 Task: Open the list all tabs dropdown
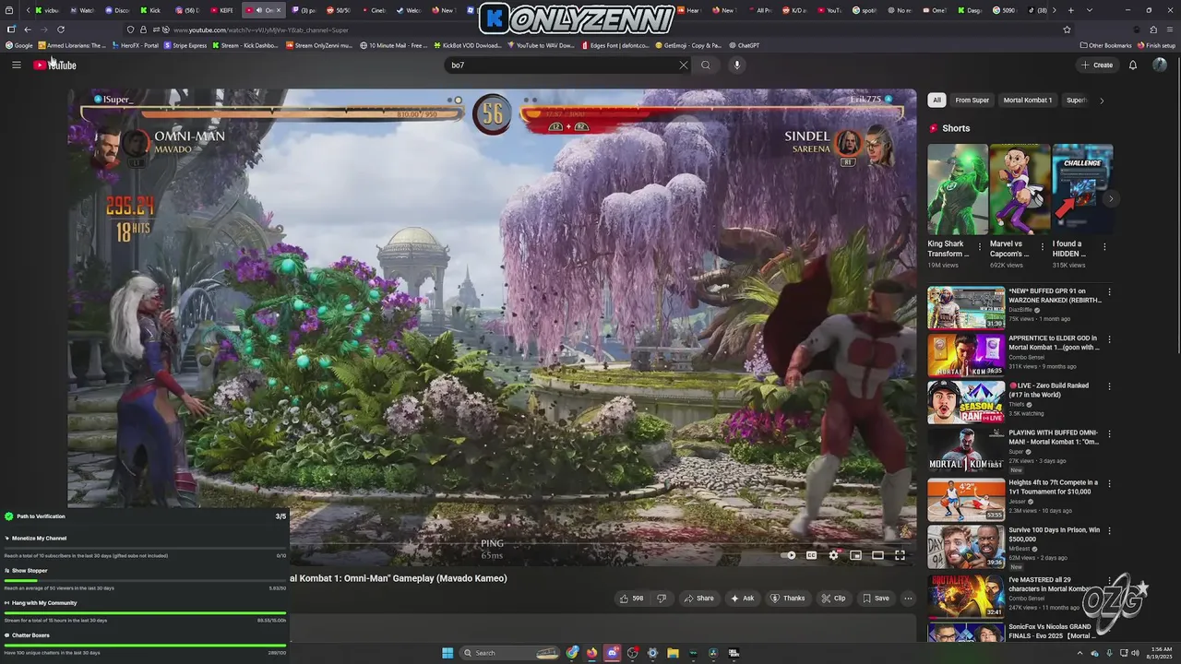tap(1088, 10)
